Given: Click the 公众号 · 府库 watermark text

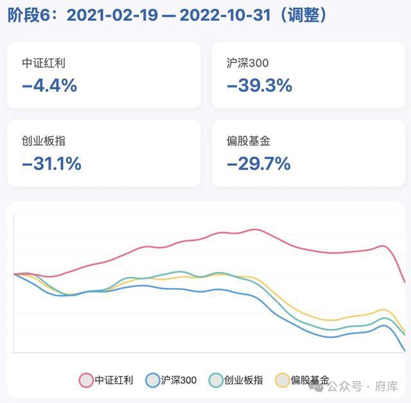Looking at the screenshot, I should (x=363, y=386).
